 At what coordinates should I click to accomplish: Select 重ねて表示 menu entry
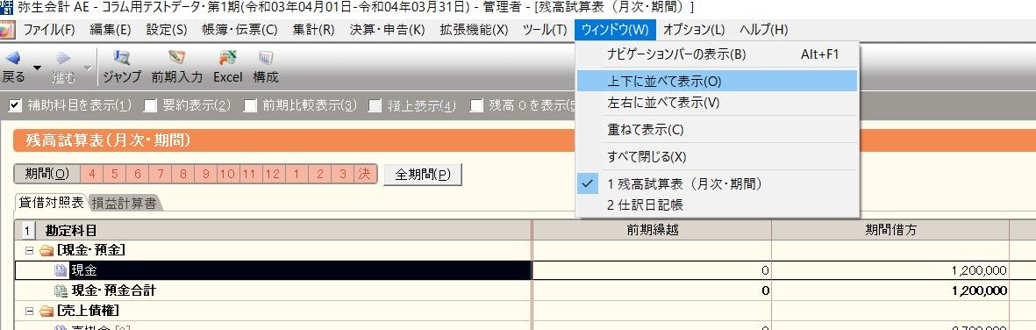(717, 130)
